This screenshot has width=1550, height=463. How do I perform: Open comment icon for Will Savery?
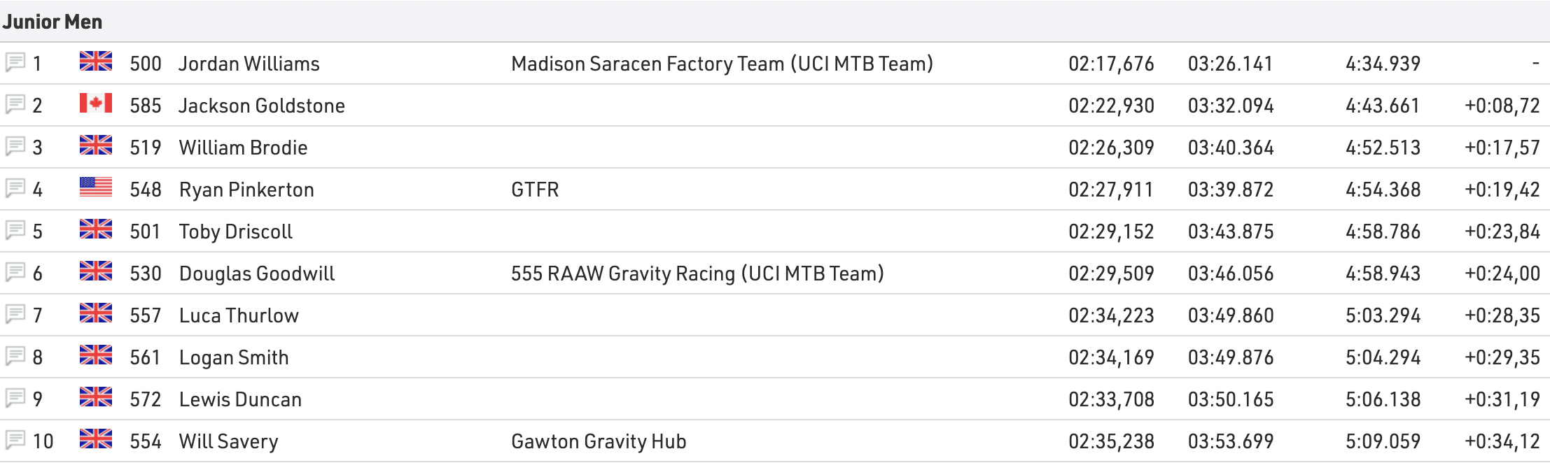(x=15, y=441)
